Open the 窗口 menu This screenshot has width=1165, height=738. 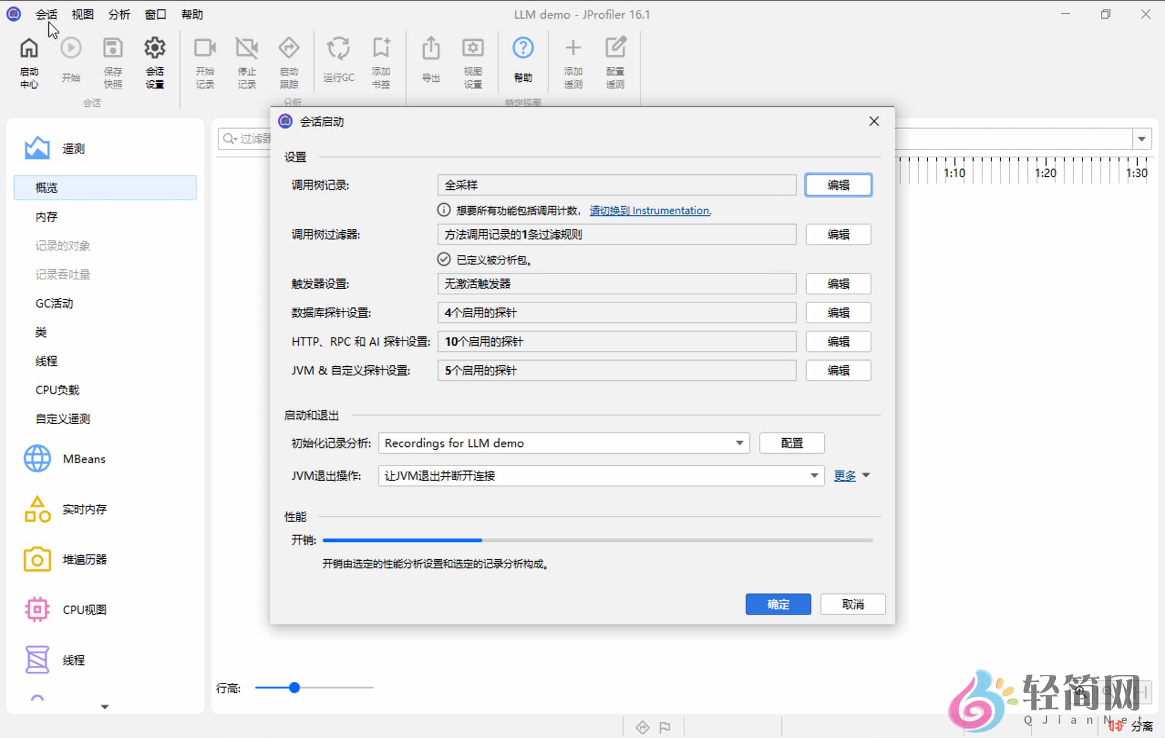(x=155, y=14)
